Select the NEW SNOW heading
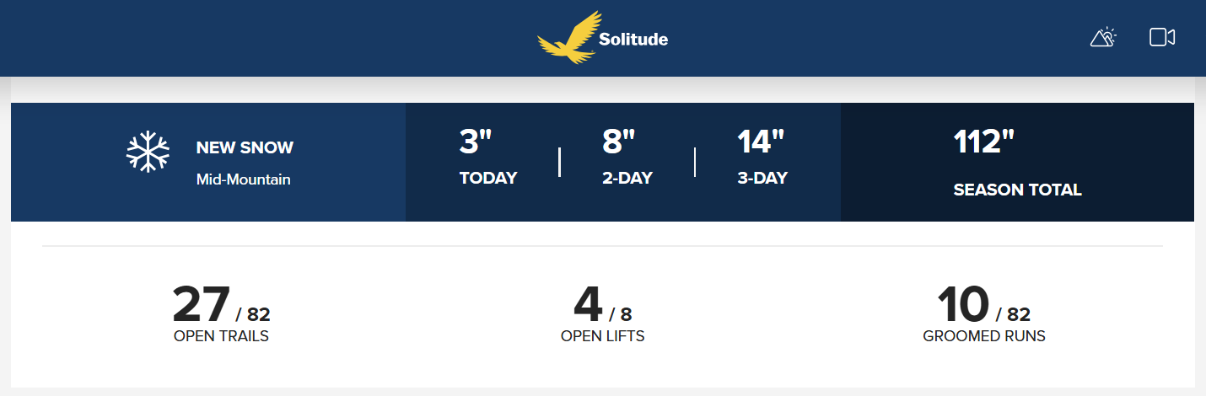This screenshot has height=396, width=1206. (245, 147)
